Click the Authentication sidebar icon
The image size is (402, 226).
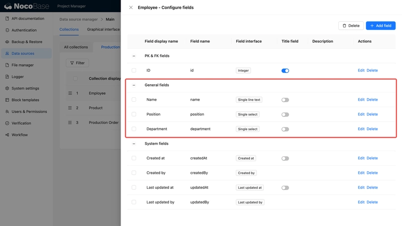pyautogui.click(x=7, y=30)
